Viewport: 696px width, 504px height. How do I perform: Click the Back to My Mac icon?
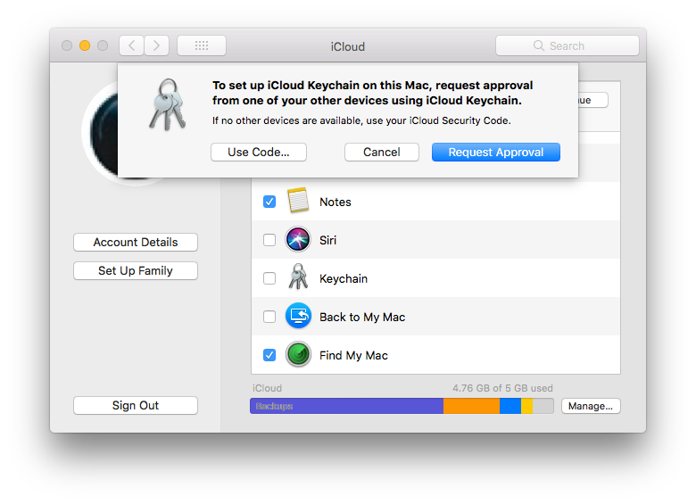point(298,316)
